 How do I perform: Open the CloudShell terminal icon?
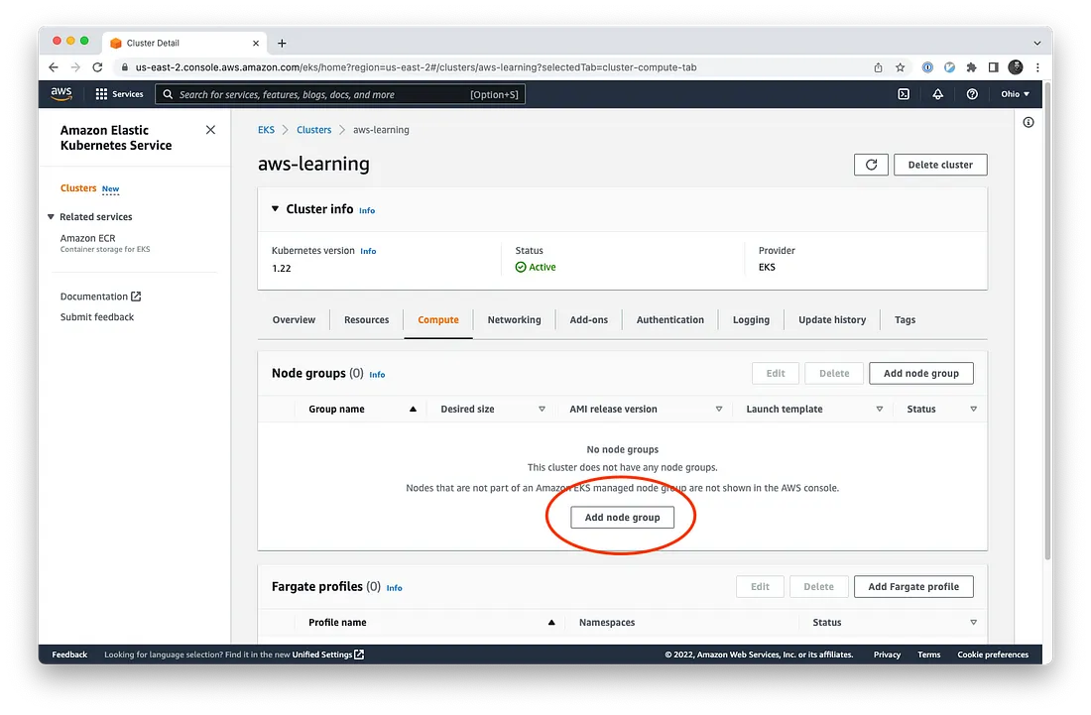coord(904,94)
